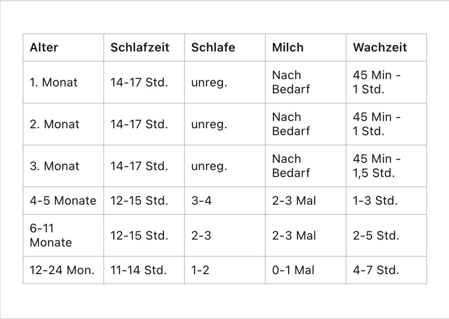The width and height of the screenshot is (449, 319).
Task: Click the "0-1 Mal" milk cell
Action: click(293, 270)
